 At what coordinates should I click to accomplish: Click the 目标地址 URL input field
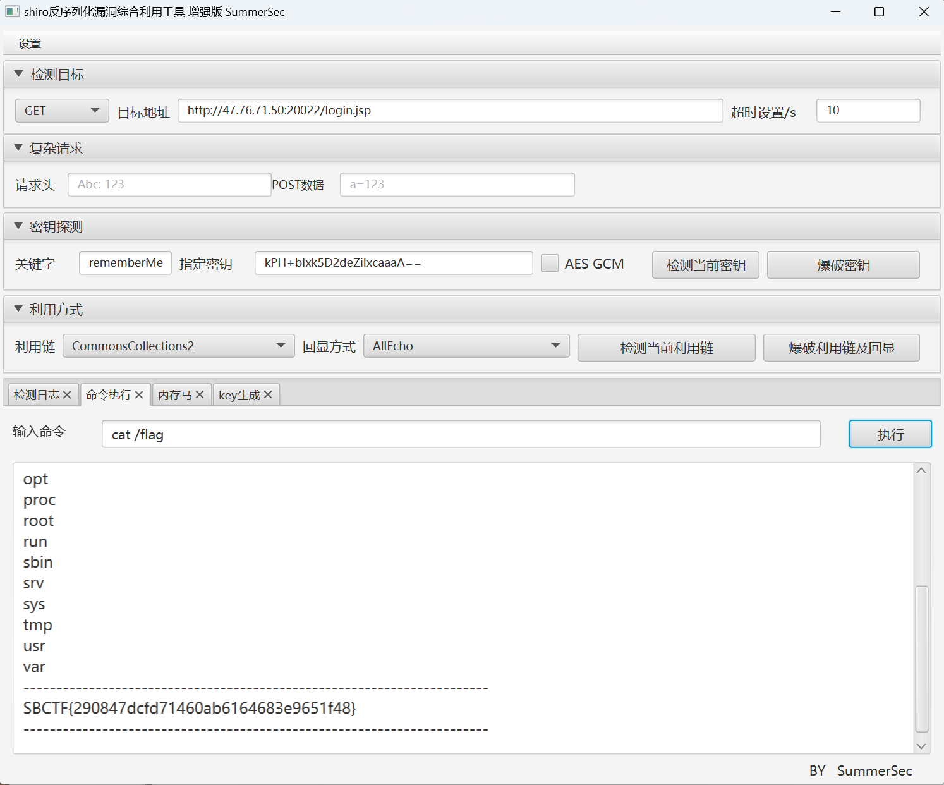tap(450, 111)
